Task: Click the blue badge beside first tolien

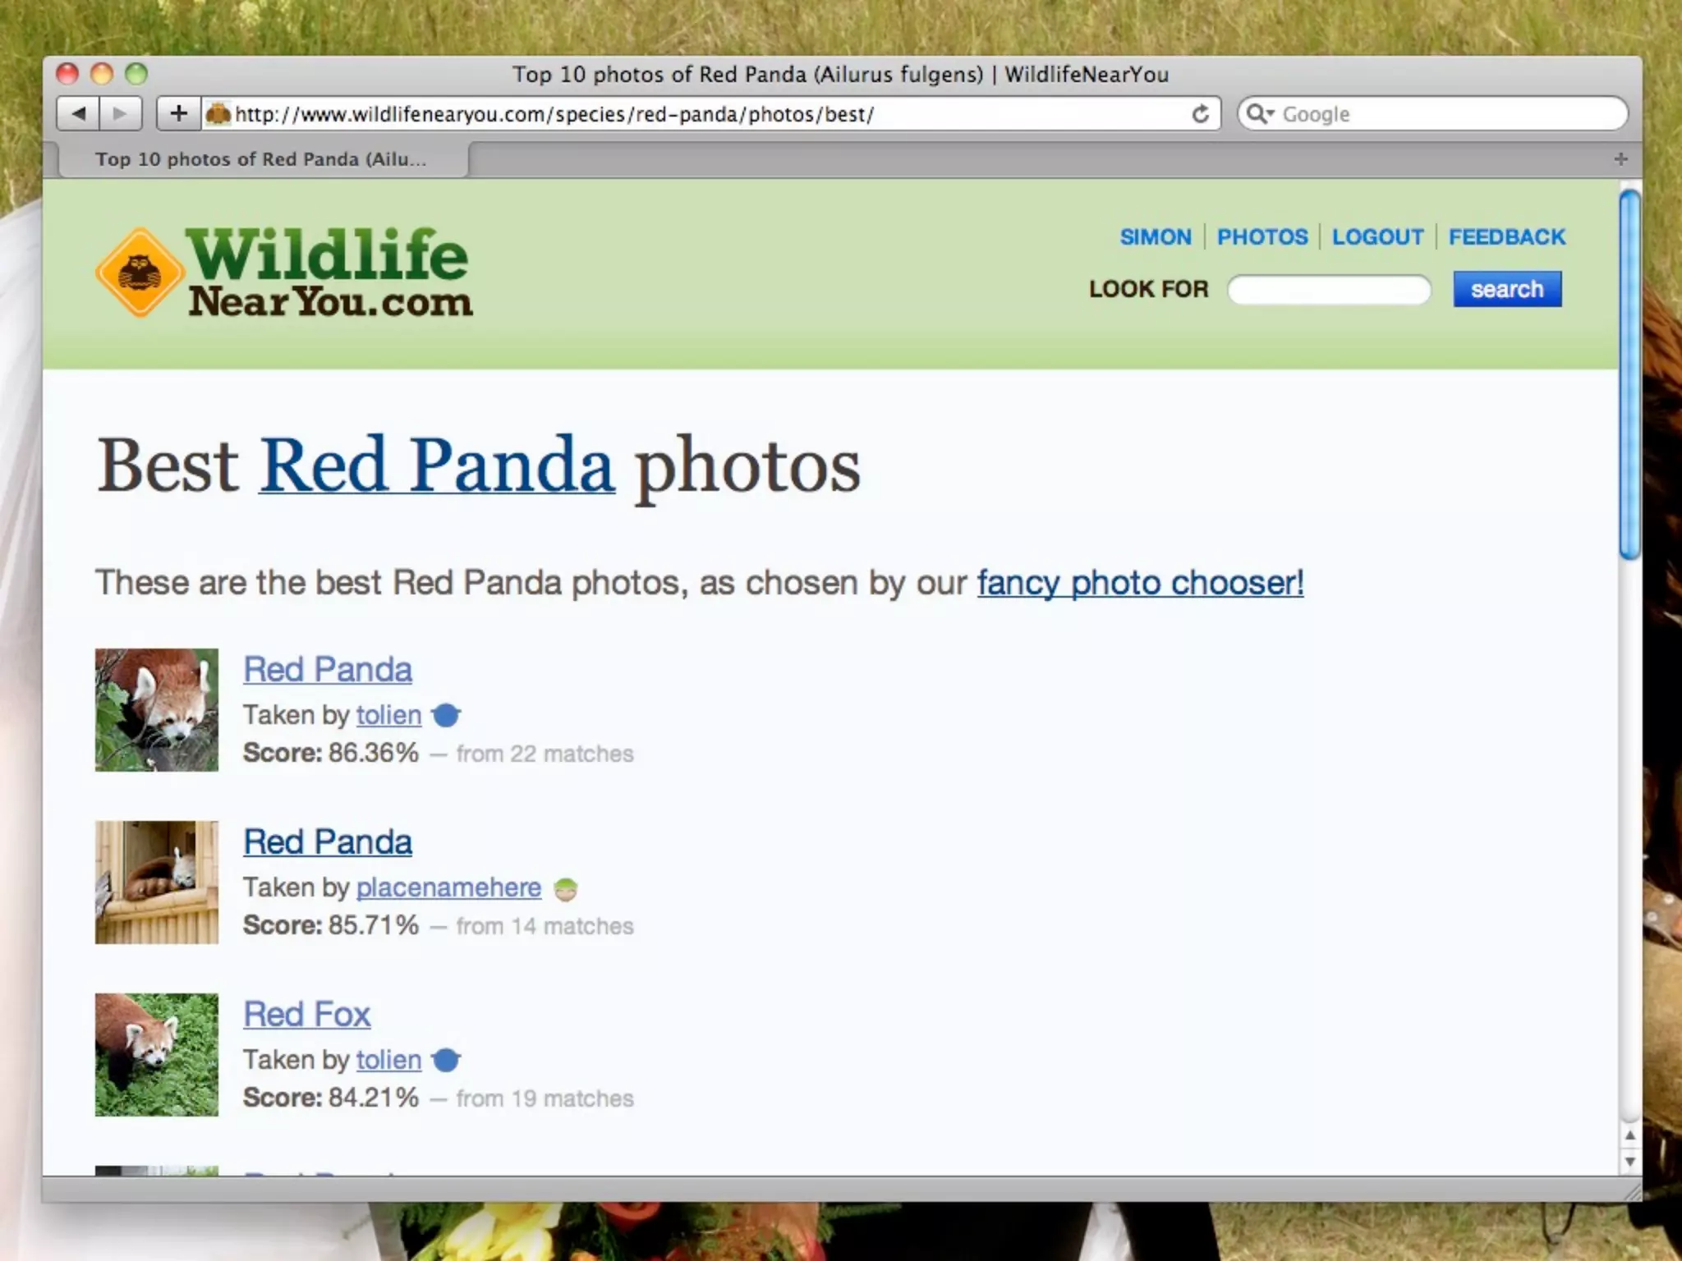Action: click(446, 715)
